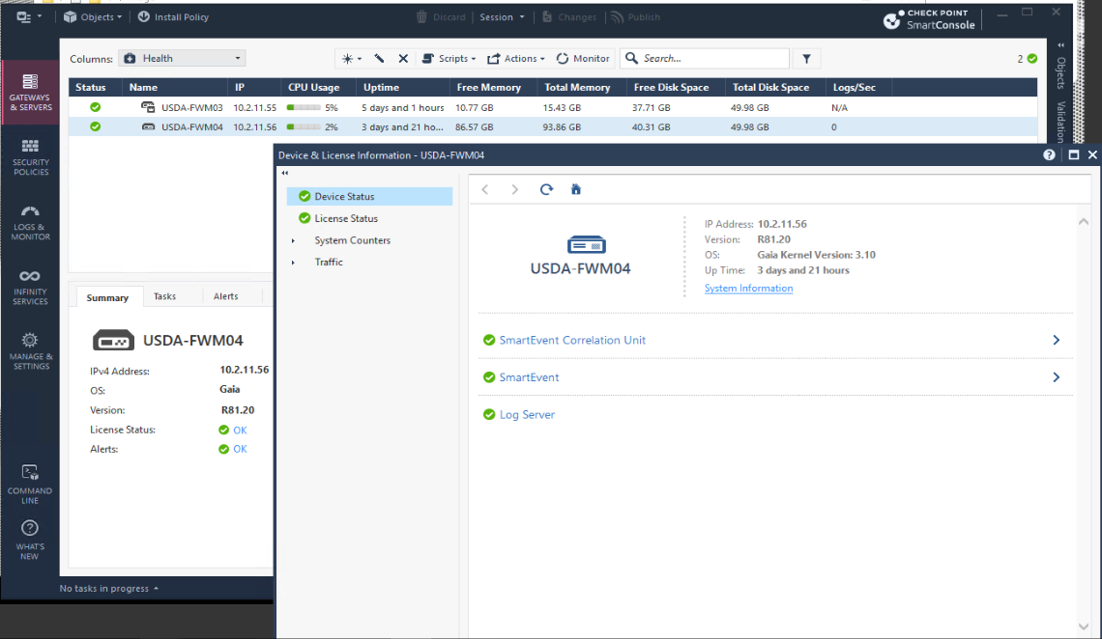Expand the System Counters node
Image resolution: width=1102 pixels, height=639 pixels.
[x=293, y=240]
